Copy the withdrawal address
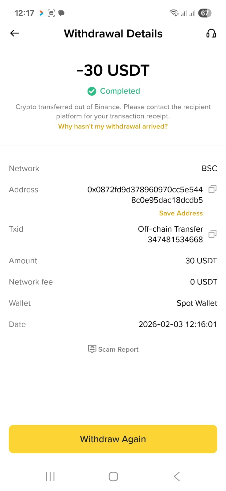The height and width of the screenshot is (491, 226). point(212,189)
